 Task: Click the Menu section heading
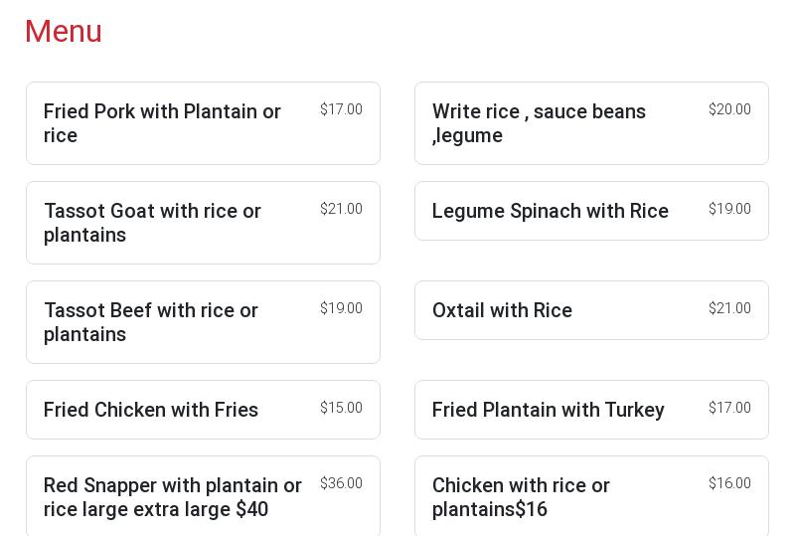pyautogui.click(x=64, y=31)
